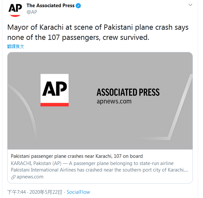This screenshot has width=203, height=198.
Task: Click the blue verified badge
Action: point(78,6)
